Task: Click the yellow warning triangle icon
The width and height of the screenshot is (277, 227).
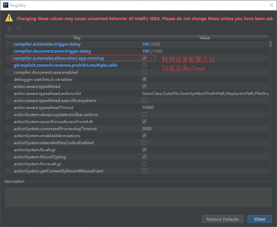Action: (x=9, y=18)
